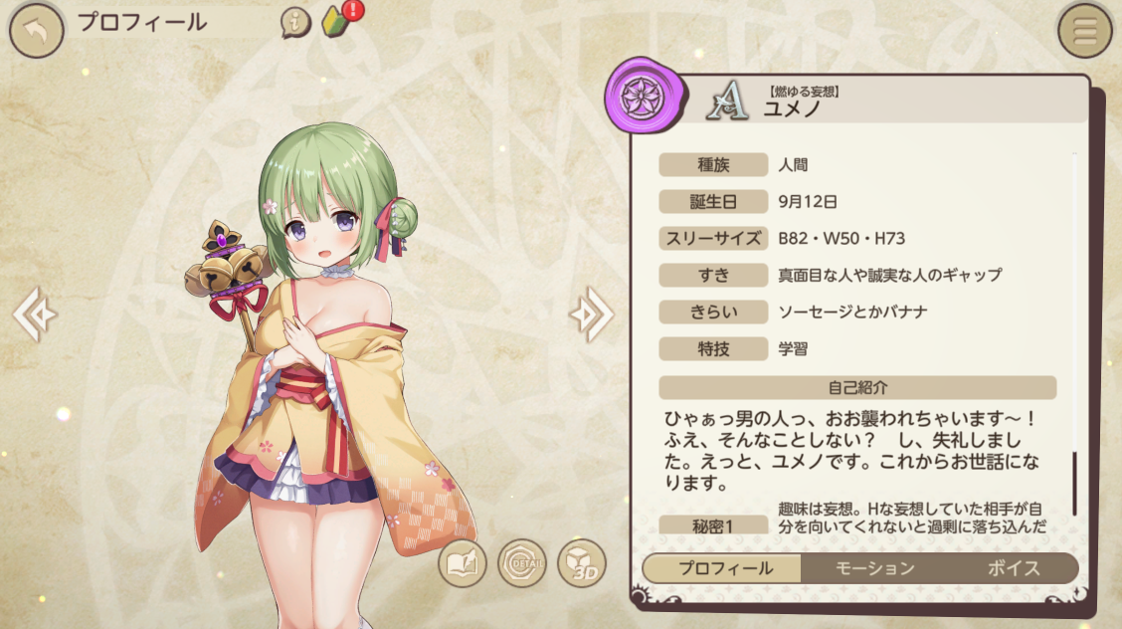Click the スリーサイズ label
1122x629 pixels.
pos(713,238)
